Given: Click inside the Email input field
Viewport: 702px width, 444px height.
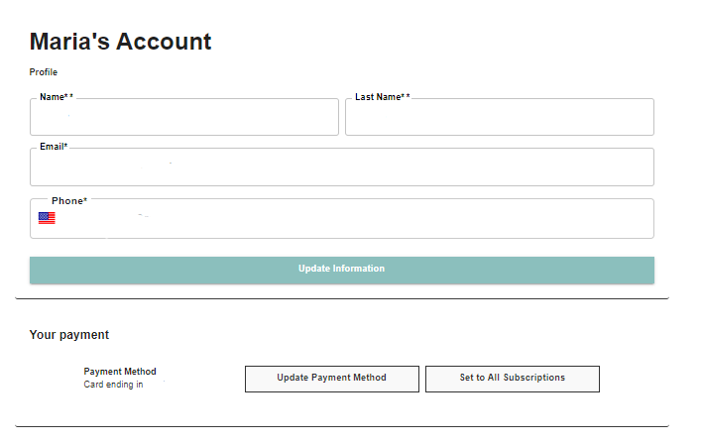Looking at the screenshot, I should (342, 166).
